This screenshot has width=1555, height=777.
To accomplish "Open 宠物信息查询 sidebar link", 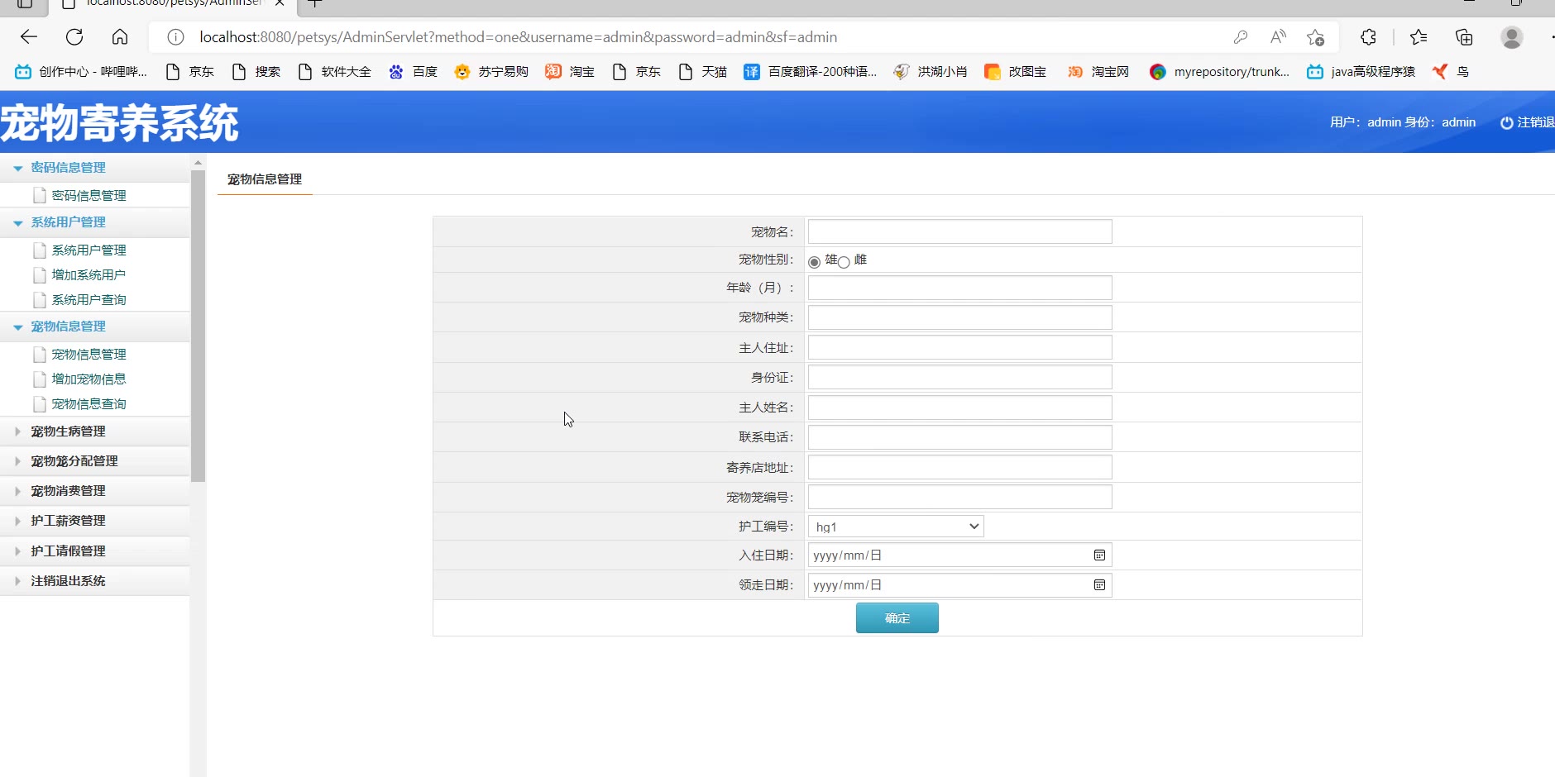I will [89, 404].
